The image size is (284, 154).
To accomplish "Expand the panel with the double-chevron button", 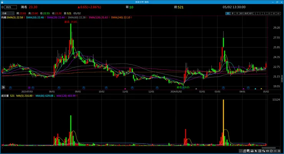I will click(x=3, y=87).
